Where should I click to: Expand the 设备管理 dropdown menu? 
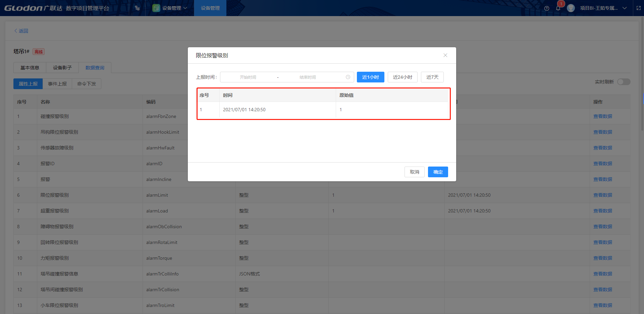coord(185,8)
